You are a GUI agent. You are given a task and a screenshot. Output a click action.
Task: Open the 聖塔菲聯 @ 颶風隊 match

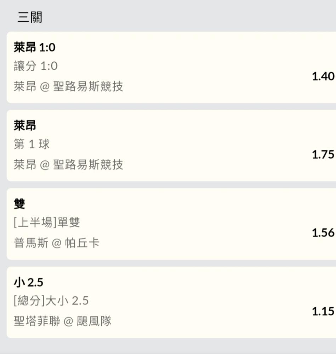pos(62,321)
